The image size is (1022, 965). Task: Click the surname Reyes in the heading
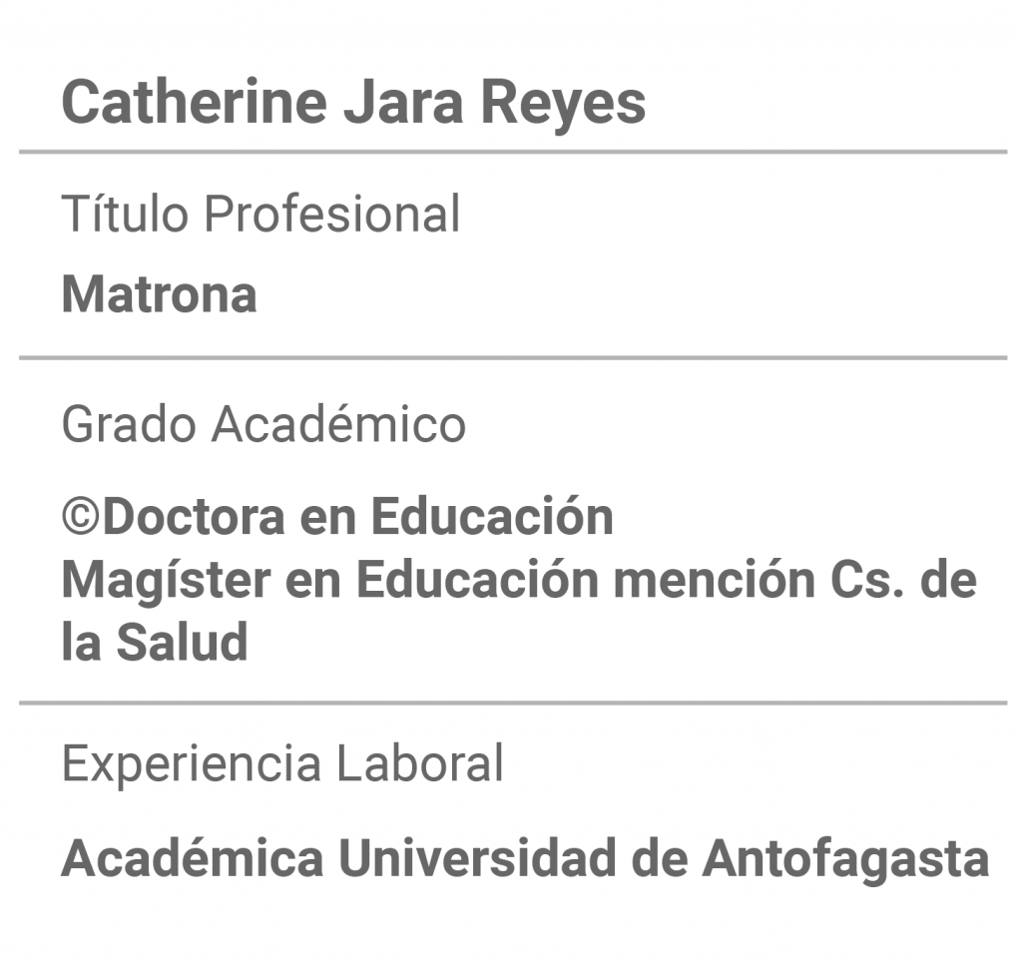pyautogui.click(x=563, y=103)
